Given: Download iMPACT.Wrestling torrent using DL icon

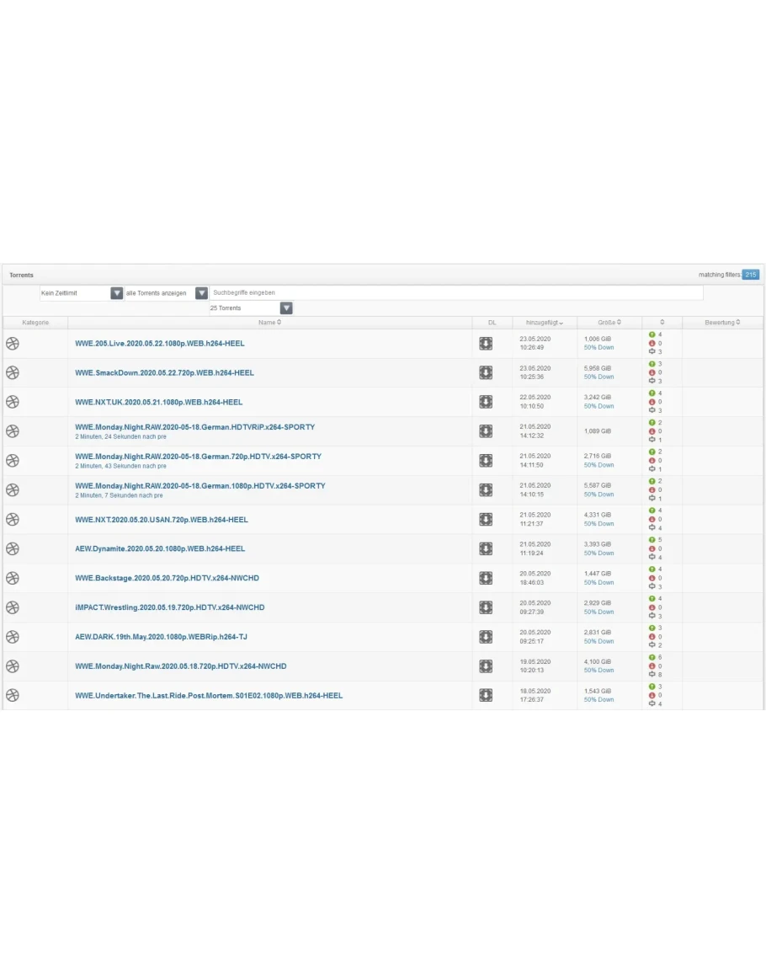Looking at the screenshot, I should pyautogui.click(x=486, y=607).
